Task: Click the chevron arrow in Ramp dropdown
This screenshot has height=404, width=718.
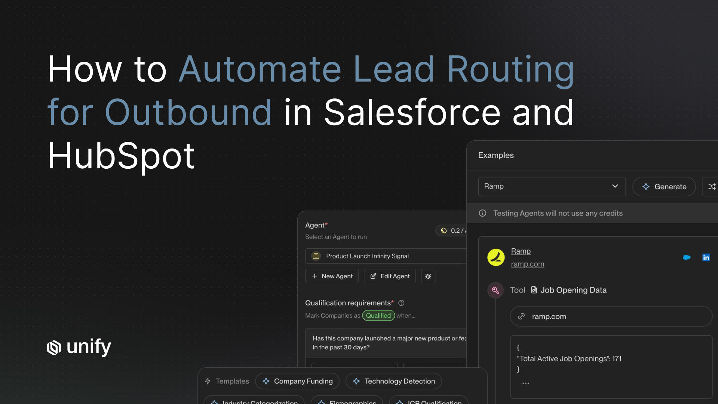Action: [x=615, y=186]
